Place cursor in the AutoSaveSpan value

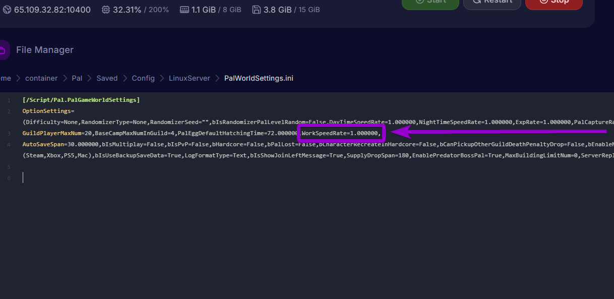pos(83,144)
